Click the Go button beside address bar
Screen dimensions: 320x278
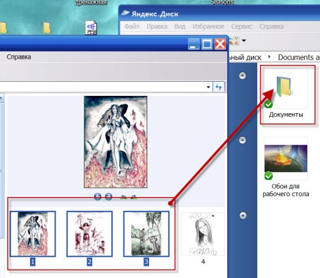218,87
